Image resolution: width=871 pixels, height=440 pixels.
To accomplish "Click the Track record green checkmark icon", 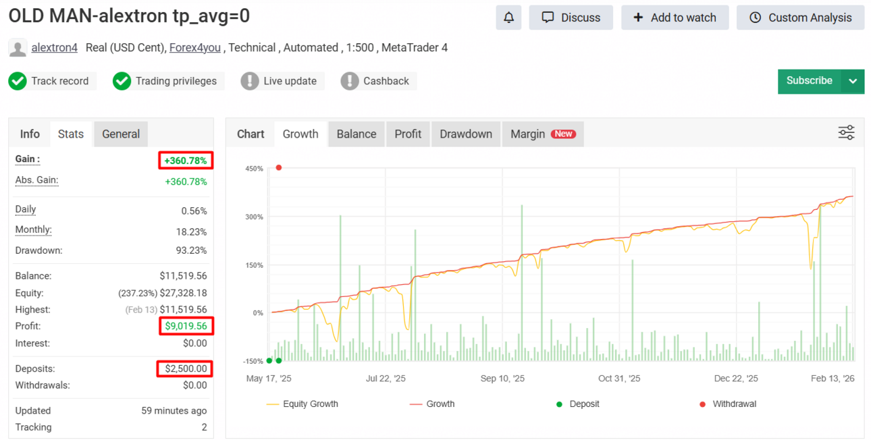I will tap(18, 81).
